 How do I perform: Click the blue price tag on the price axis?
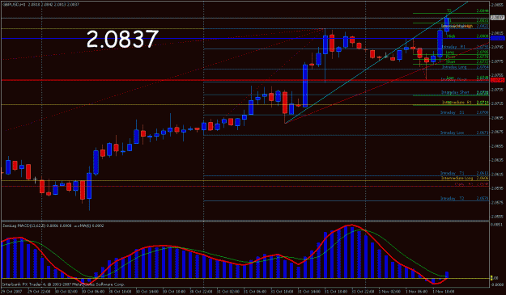497,38
